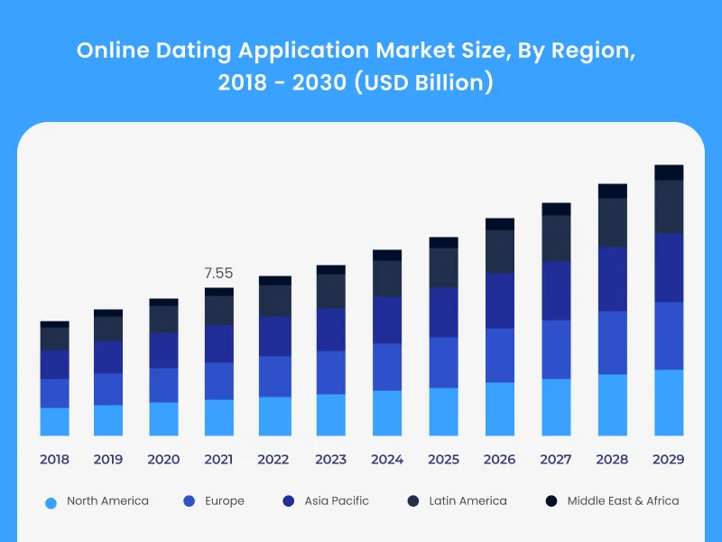The width and height of the screenshot is (722, 542).
Task: Click the Europe segment of the 2023 bar
Action: [x=331, y=372]
